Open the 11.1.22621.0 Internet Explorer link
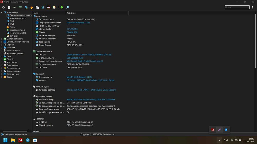 tap(72, 29)
